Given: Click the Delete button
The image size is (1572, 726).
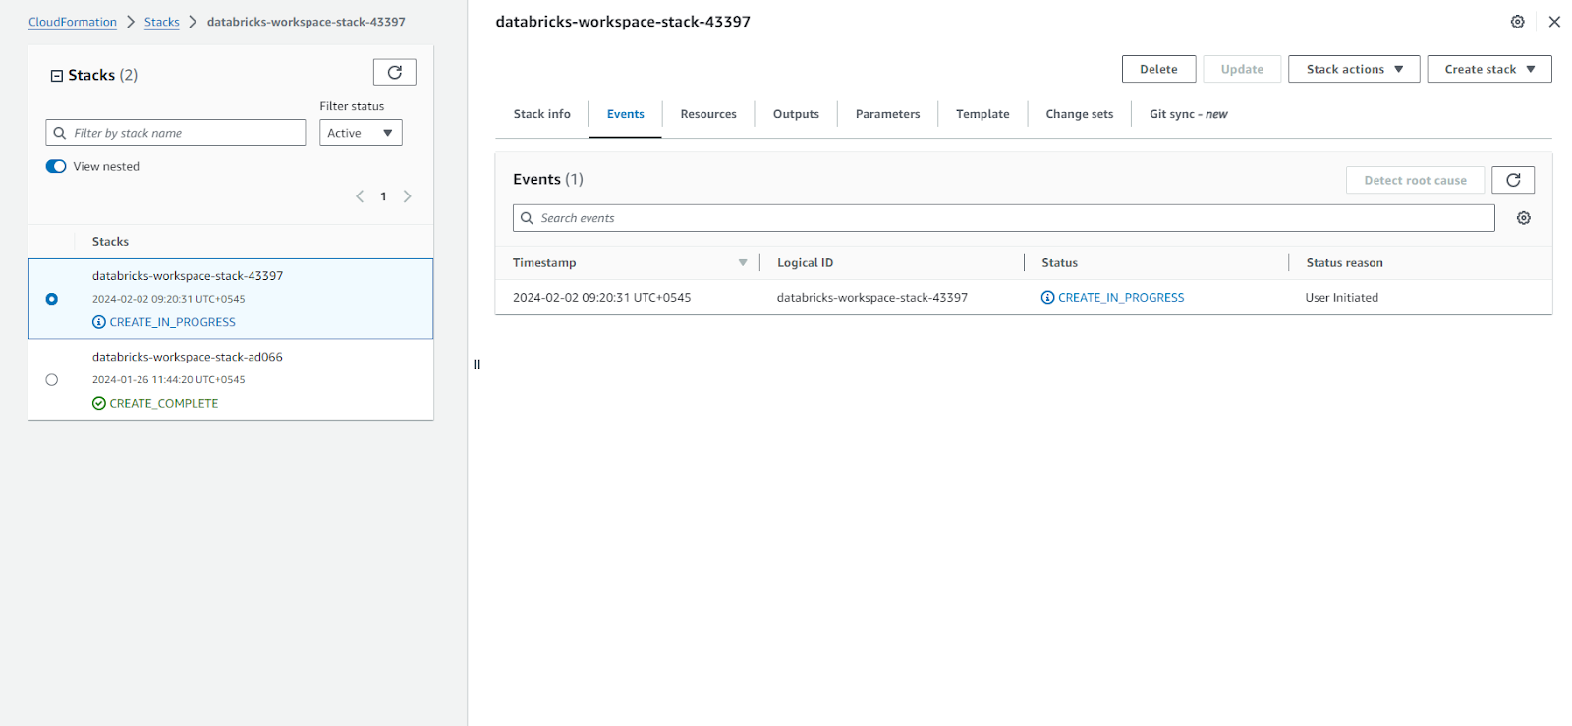Looking at the screenshot, I should coord(1158,69).
